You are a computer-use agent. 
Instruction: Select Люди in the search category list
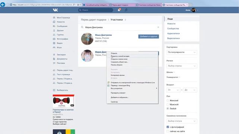tap(182, 19)
